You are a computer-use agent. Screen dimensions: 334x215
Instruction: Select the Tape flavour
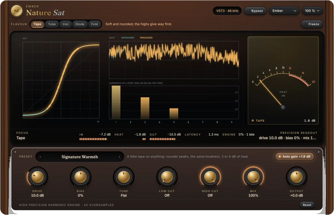click(37, 24)
